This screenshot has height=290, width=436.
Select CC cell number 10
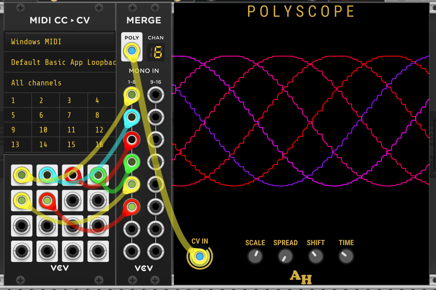[45, 130]
